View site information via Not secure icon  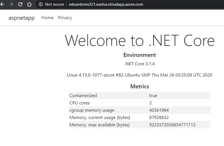[41, 4]
